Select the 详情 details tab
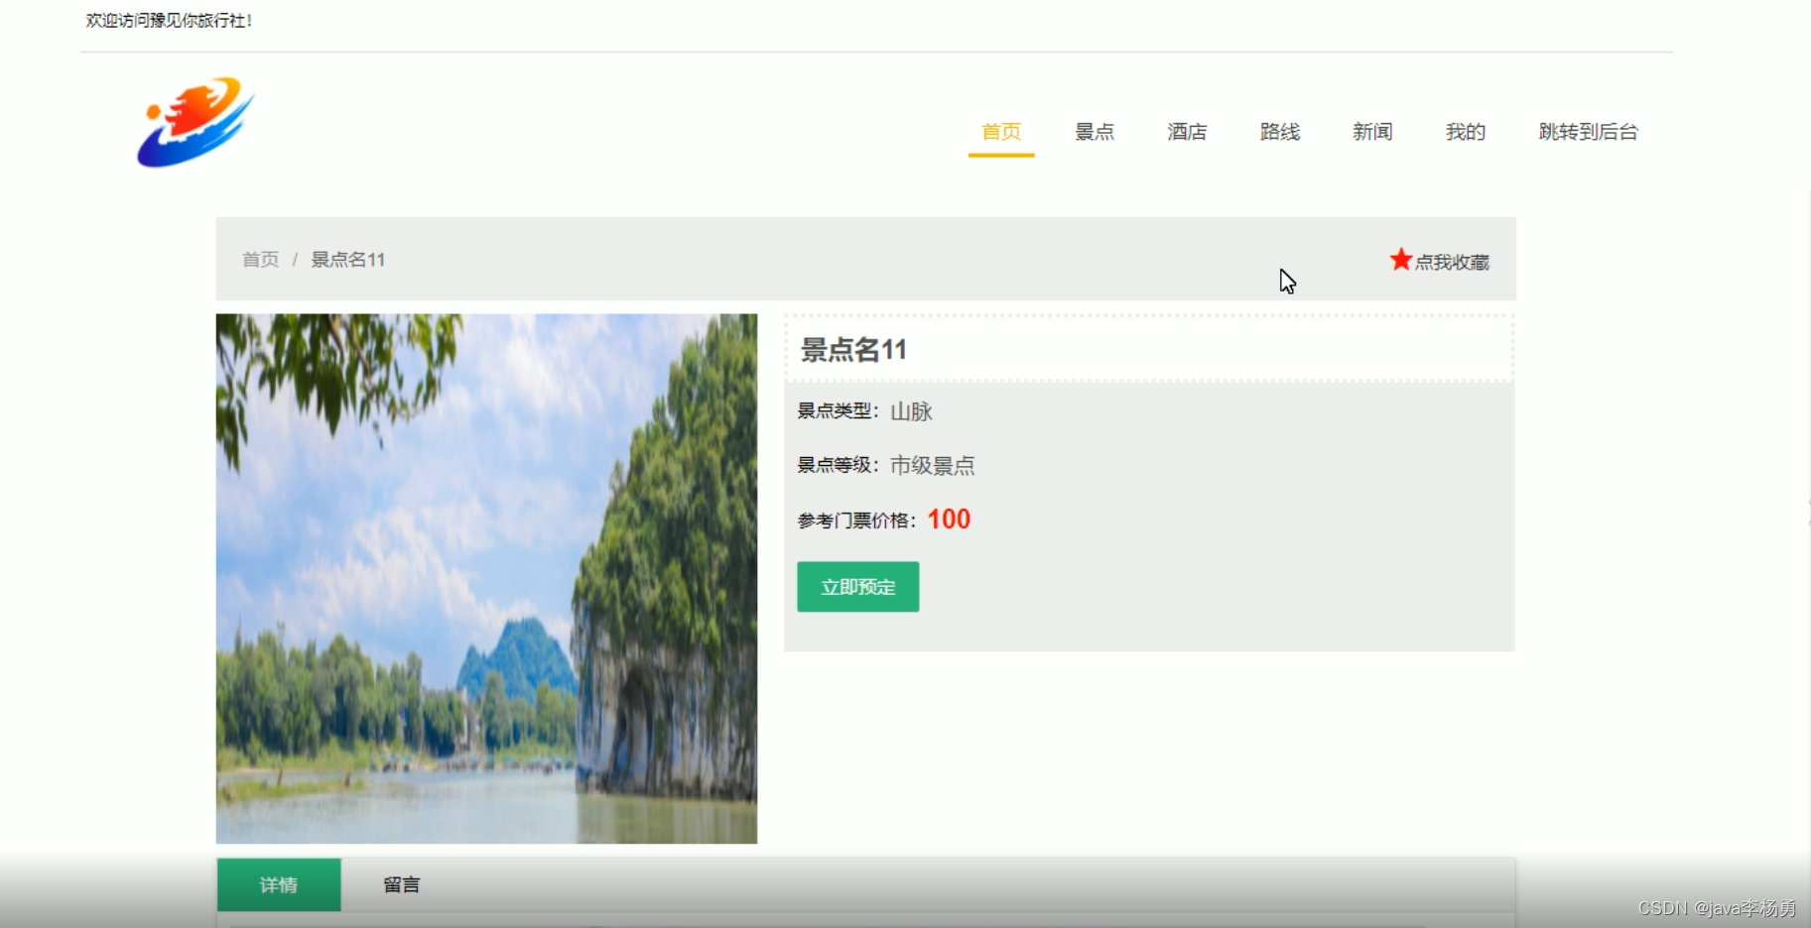Image resolution: width=1811 pixels, height=928 pixels. pos(278,884)
